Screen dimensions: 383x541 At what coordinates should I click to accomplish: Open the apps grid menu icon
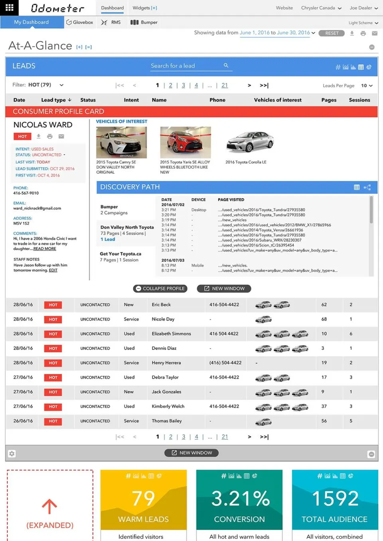pos(9,8)
